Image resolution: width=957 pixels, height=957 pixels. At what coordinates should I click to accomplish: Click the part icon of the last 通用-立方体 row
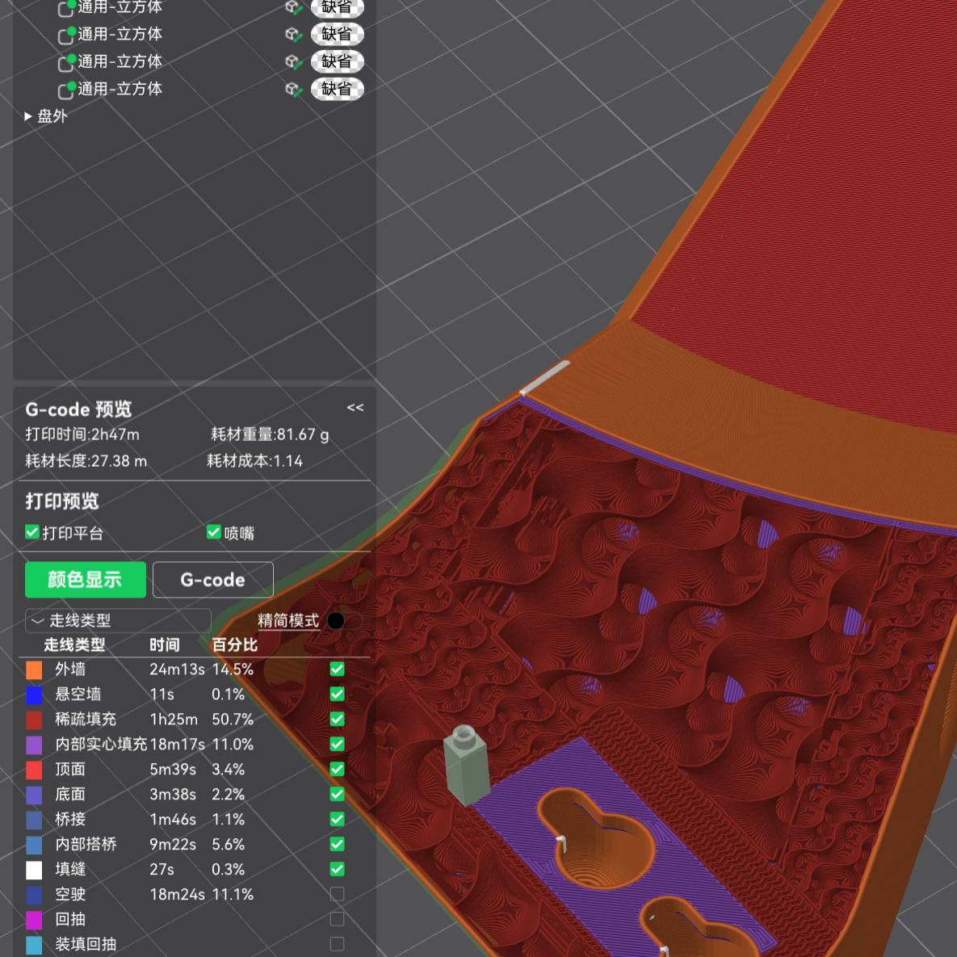point(66,90)
